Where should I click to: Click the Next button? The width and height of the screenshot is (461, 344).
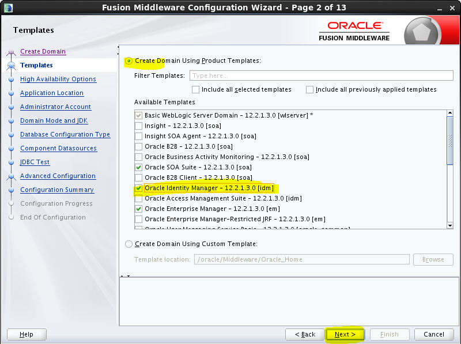(x=344, y=334)
